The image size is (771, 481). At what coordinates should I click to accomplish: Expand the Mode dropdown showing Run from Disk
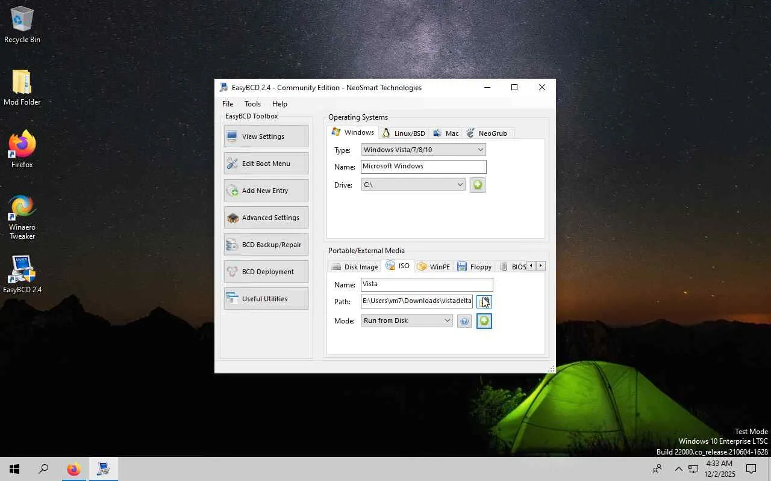407,320
